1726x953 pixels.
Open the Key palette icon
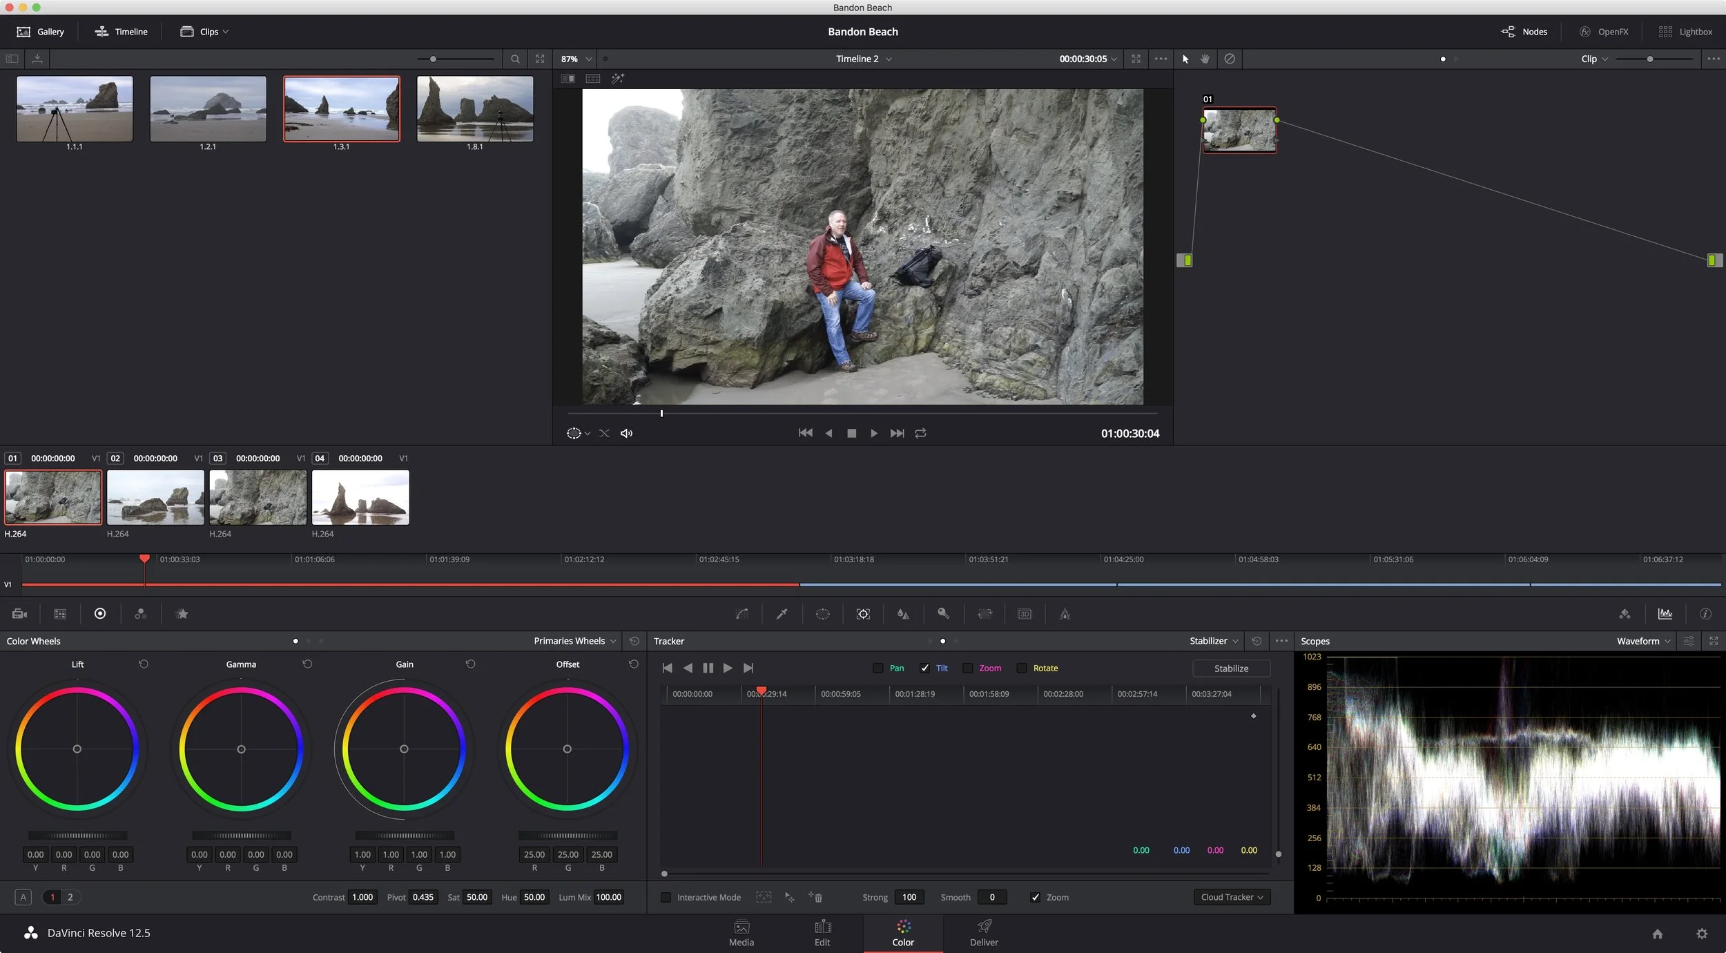pos(944,614)
